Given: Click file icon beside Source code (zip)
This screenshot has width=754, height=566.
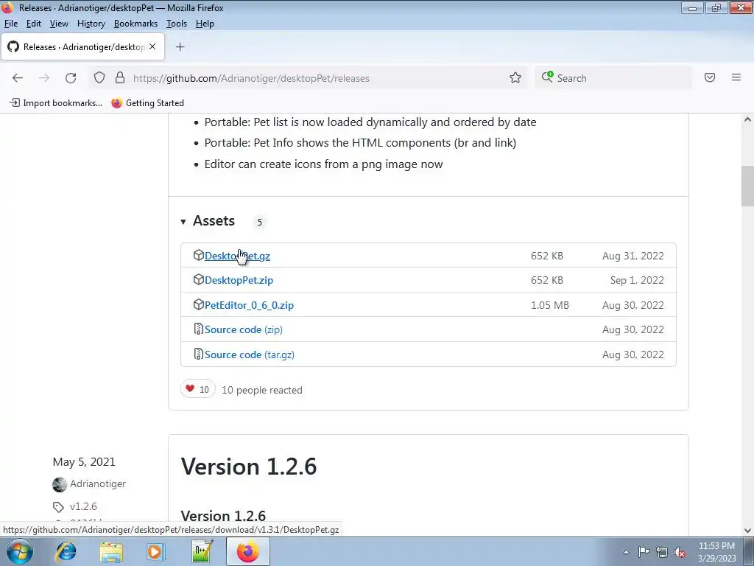Looking at the screenshot, I should click(x=198, y=329).
